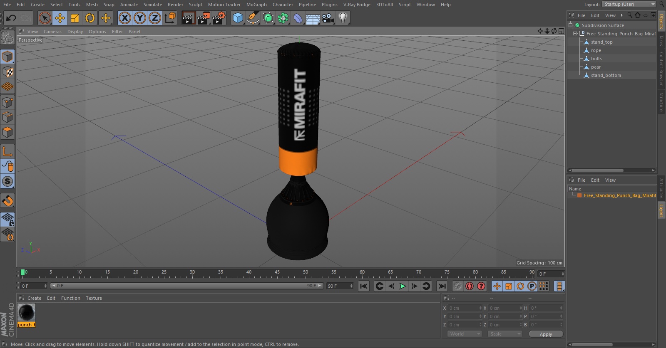Screen dimensions: 666x348
Task: Select the stand_bottom object
Action: 606,75
